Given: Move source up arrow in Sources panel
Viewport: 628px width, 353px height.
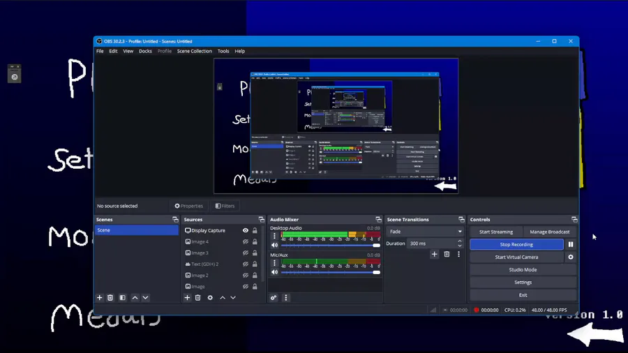Looking at the screenshot, I should coord(223,298).
